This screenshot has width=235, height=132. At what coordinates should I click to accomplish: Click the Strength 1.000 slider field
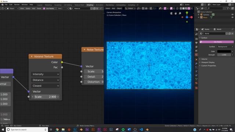click(224, 55)
